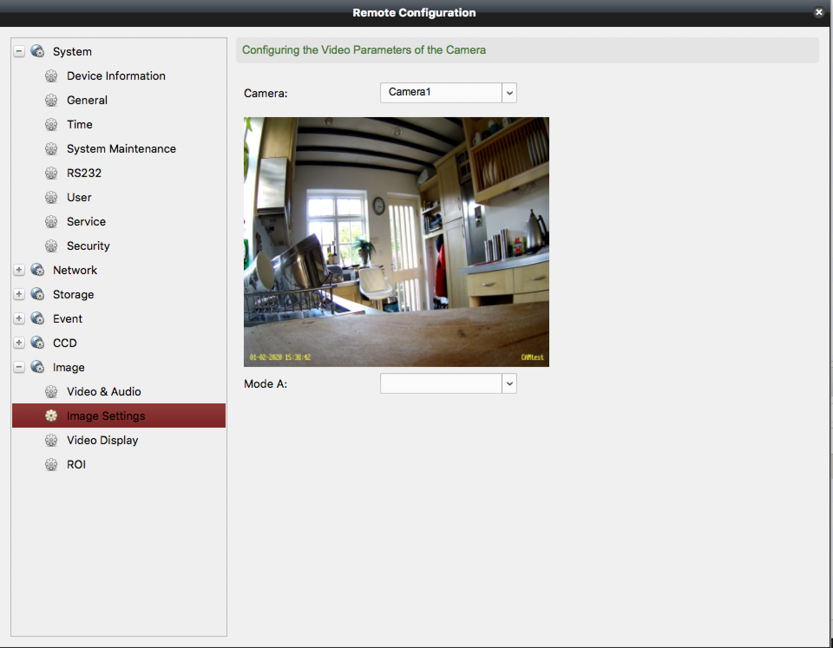This screenshot has height=648, width=833.
Task: Select Video & Audio under Image menu
Action: (103, 391)
